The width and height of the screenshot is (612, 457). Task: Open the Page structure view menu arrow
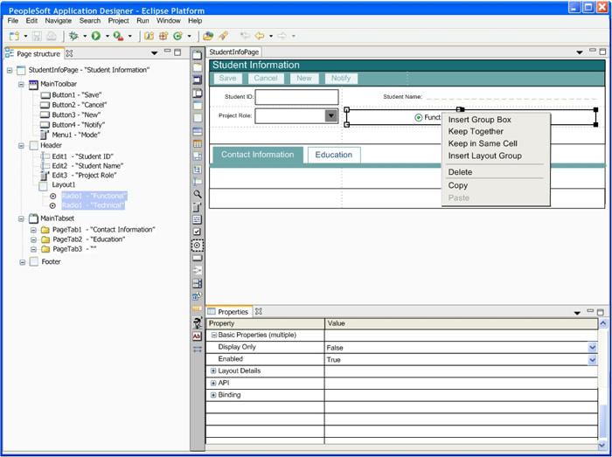coord(154,53)
